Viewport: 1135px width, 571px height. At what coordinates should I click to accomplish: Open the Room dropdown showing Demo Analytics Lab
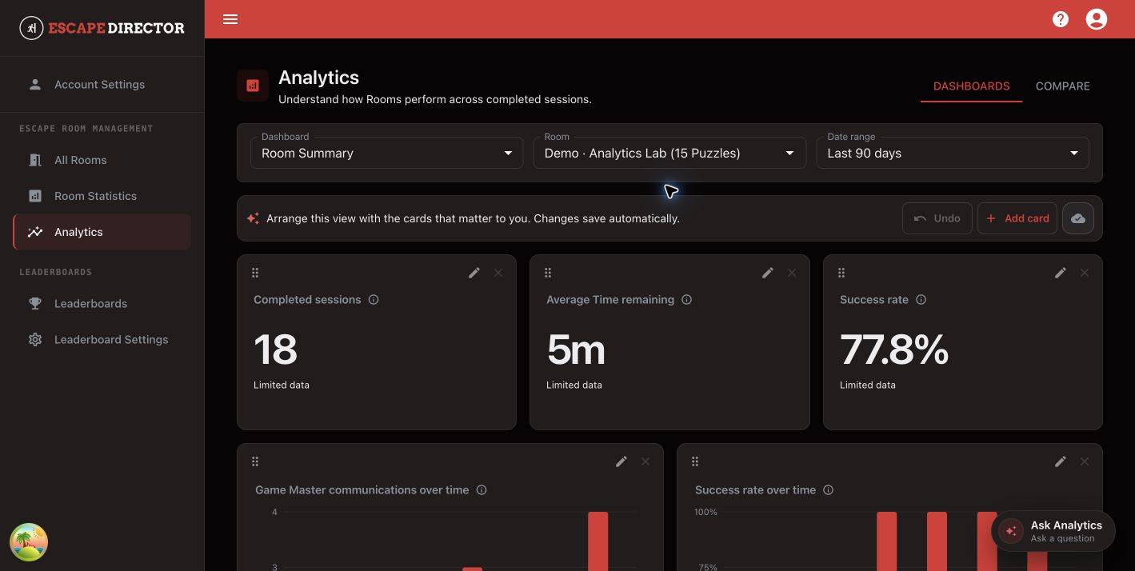point(669,153)
